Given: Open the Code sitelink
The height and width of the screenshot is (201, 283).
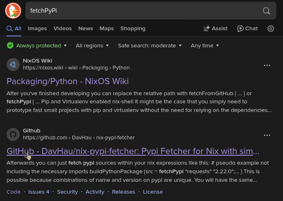Looking at the screenshot, I should pos(13,192).
